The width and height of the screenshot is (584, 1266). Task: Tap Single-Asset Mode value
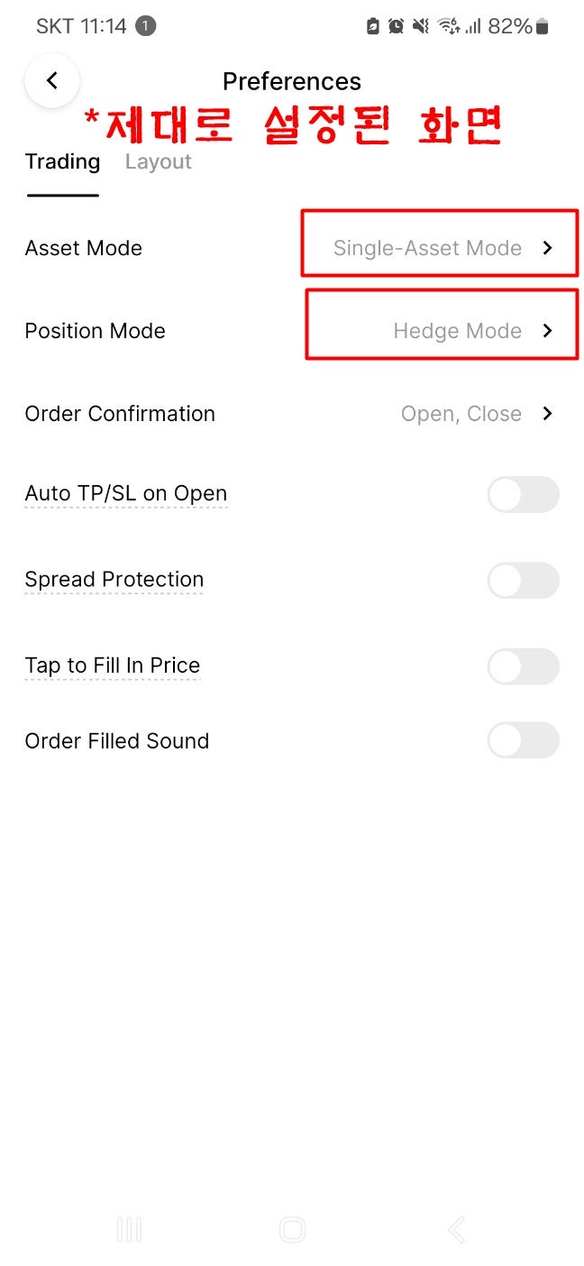(x=427, y=248)
